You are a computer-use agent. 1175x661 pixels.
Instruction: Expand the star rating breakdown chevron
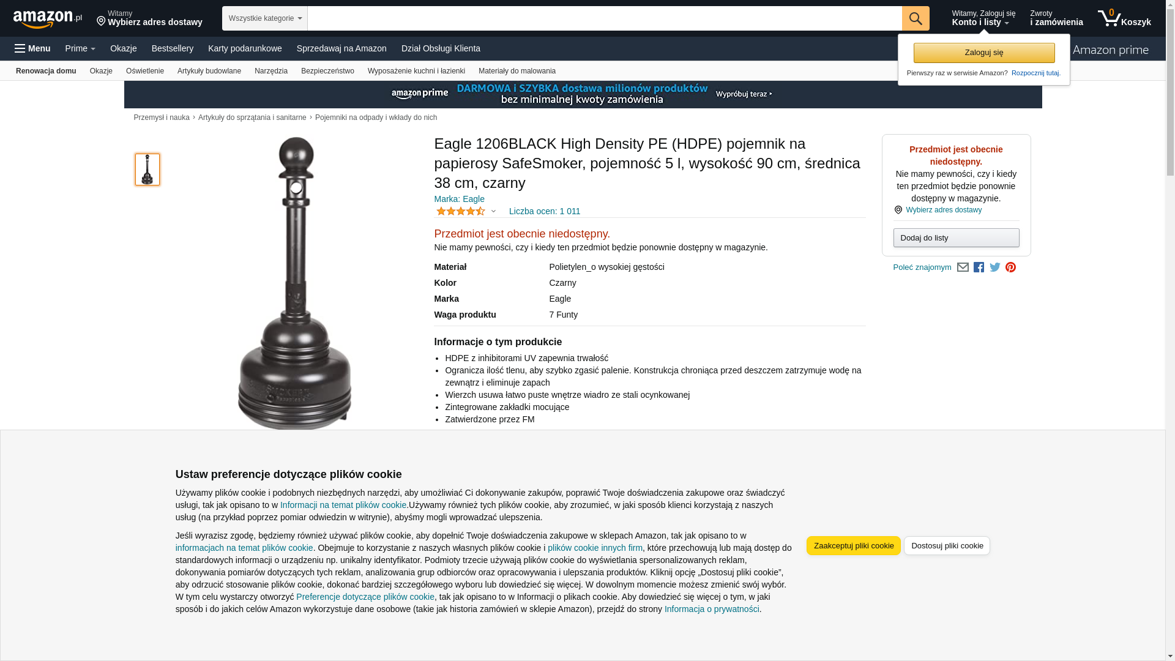pos(493,211)
